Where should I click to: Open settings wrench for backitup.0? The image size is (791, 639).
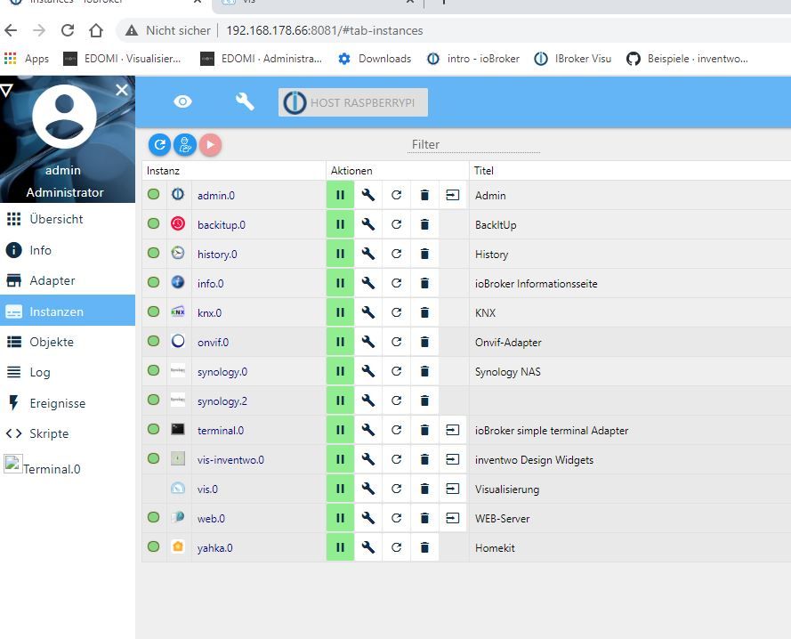(368, 224)
